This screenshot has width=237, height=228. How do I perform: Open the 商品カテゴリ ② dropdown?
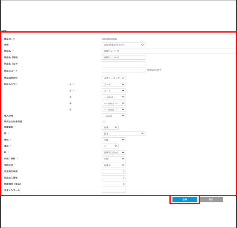coord(114,91)
